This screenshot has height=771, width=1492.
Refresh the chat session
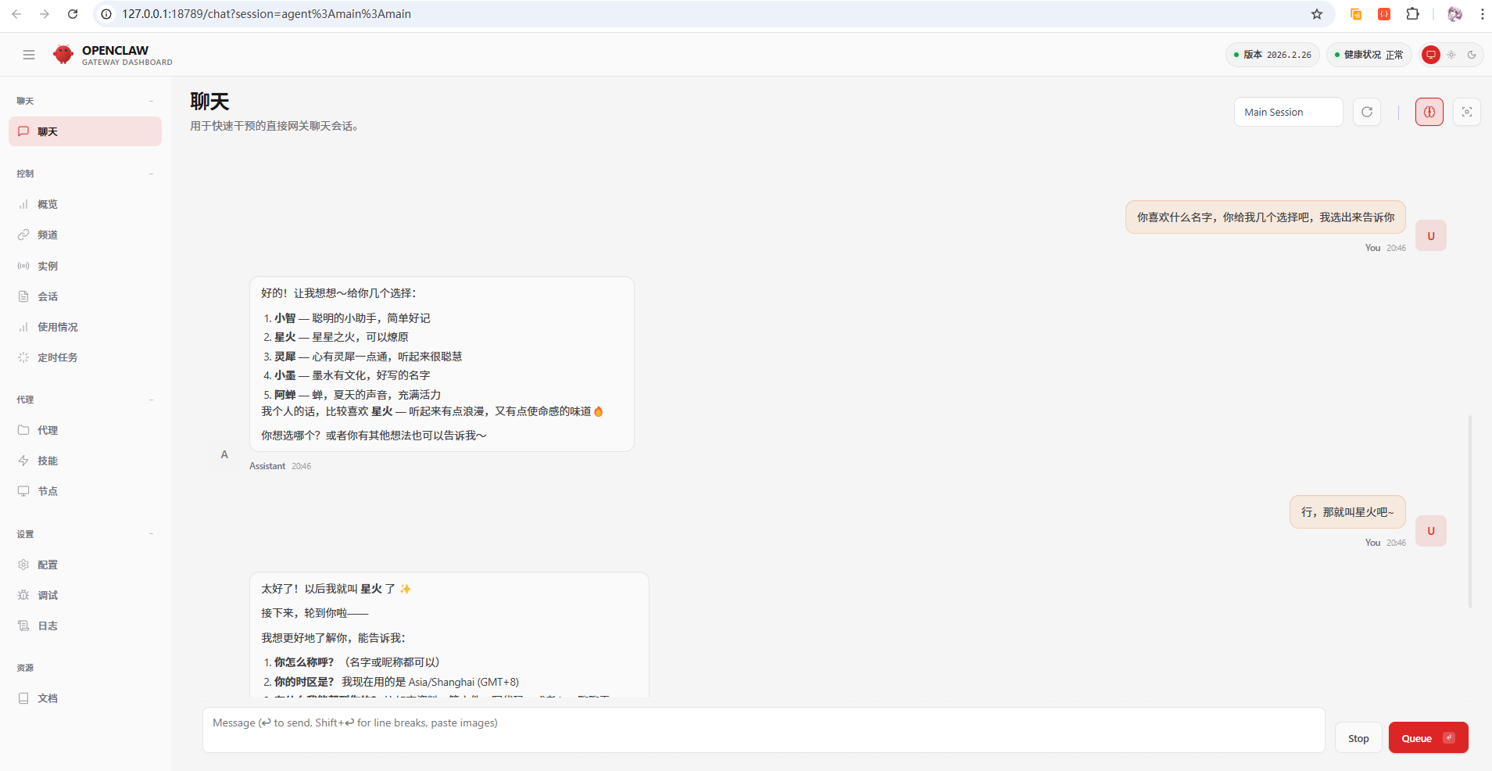point(1366,112)
